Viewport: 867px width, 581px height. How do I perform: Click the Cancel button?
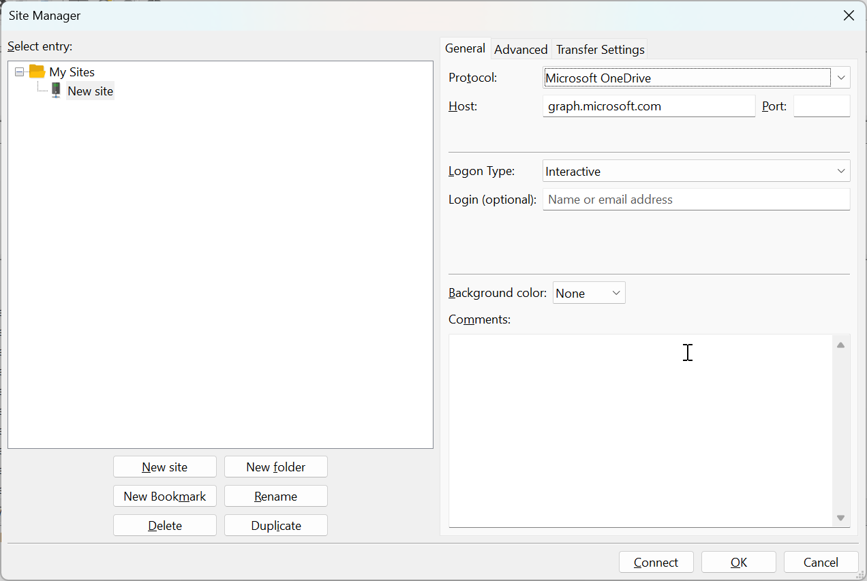point(821,562)
